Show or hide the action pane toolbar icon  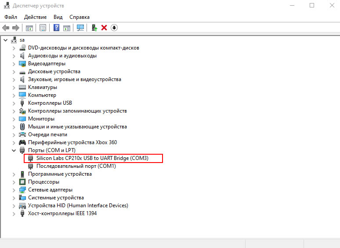67,28
